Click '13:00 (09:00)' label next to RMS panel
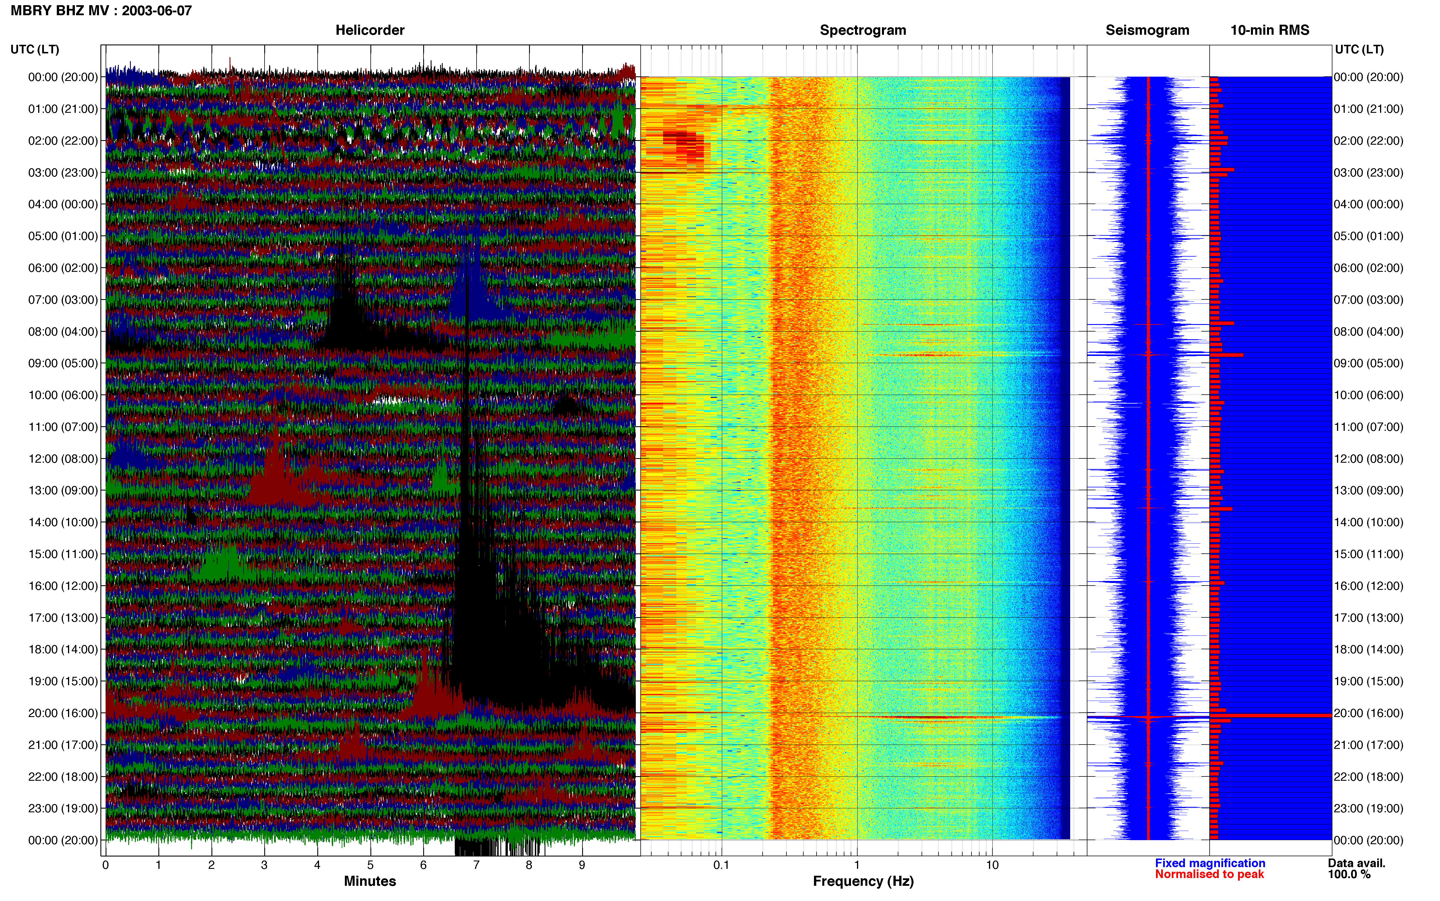Image resolution: width=1440 pixels, height=901 pixels. 1369,491
